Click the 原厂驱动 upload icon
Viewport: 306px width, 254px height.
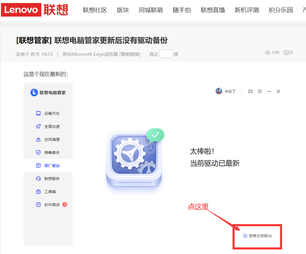[38, 165]
